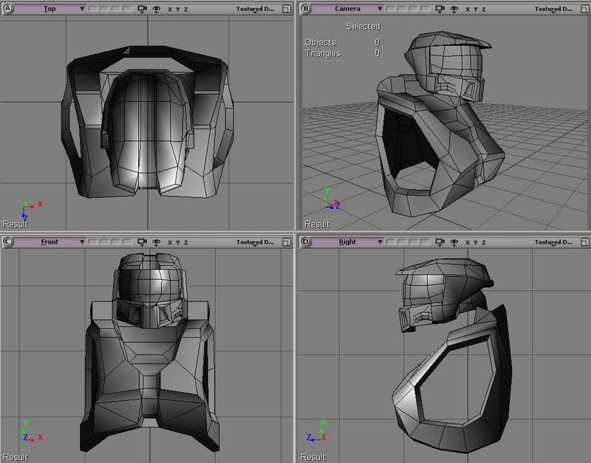Click first memo camera slot in Front viewport

click(93, 242)
